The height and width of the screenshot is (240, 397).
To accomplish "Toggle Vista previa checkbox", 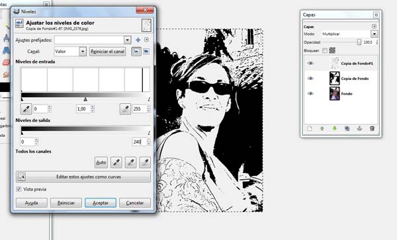I will (x=19, y=189).
